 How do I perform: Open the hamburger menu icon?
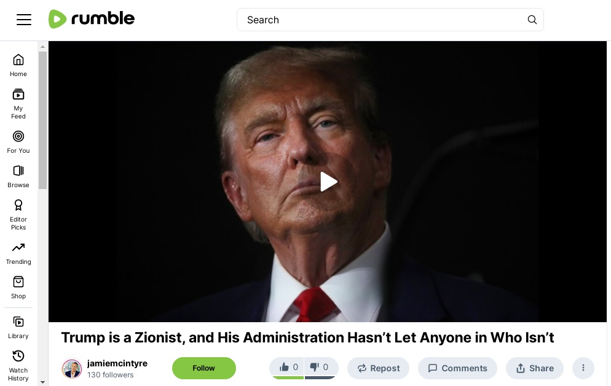pos(24,20)
